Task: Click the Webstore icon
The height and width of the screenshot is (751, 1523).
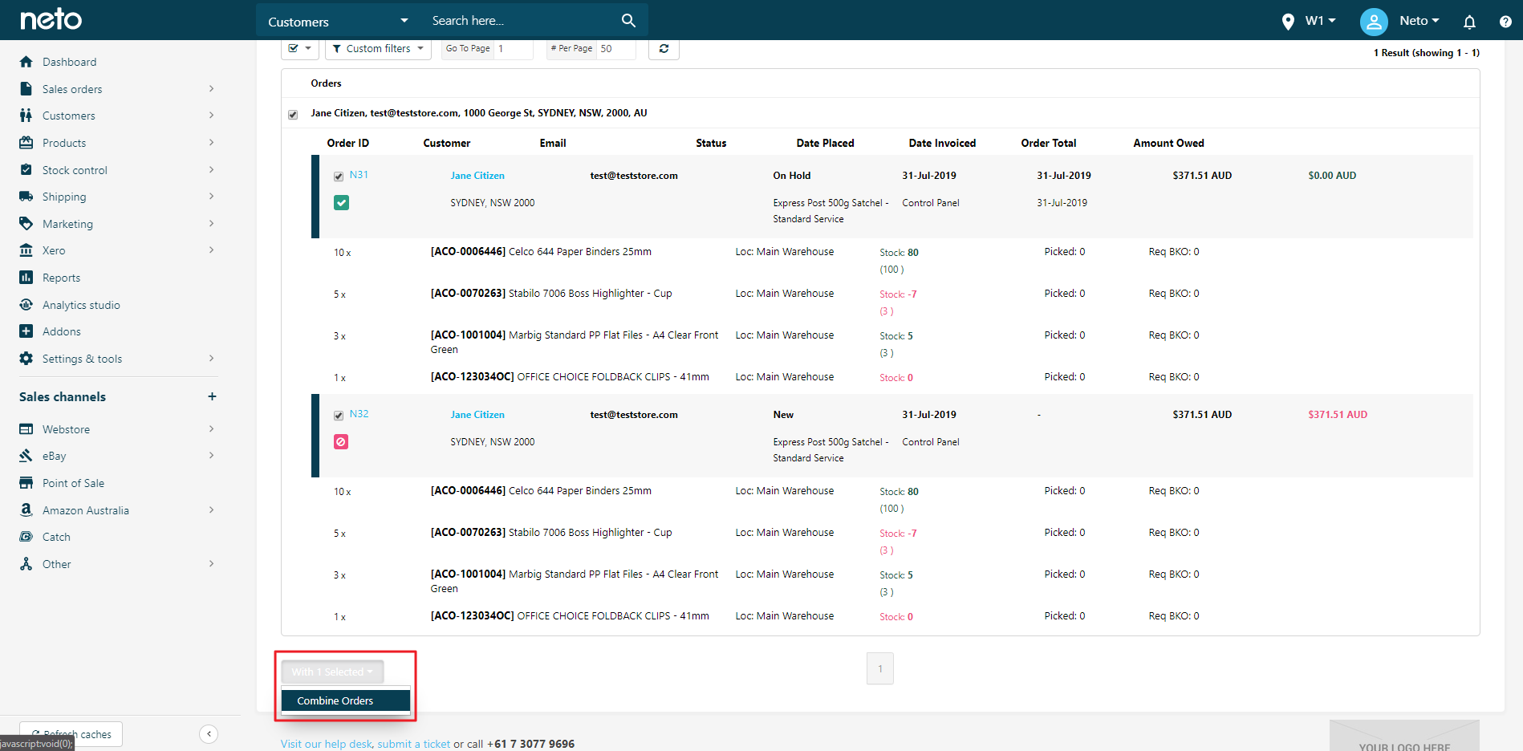Action: coord(26,429)
